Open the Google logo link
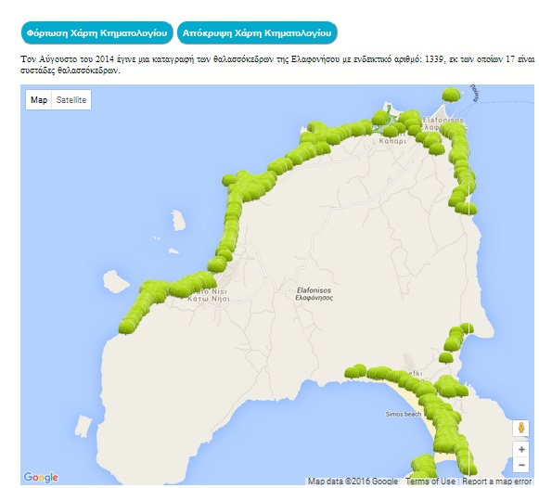The height and width of the screenshot is (488, 539). point(41,478)
